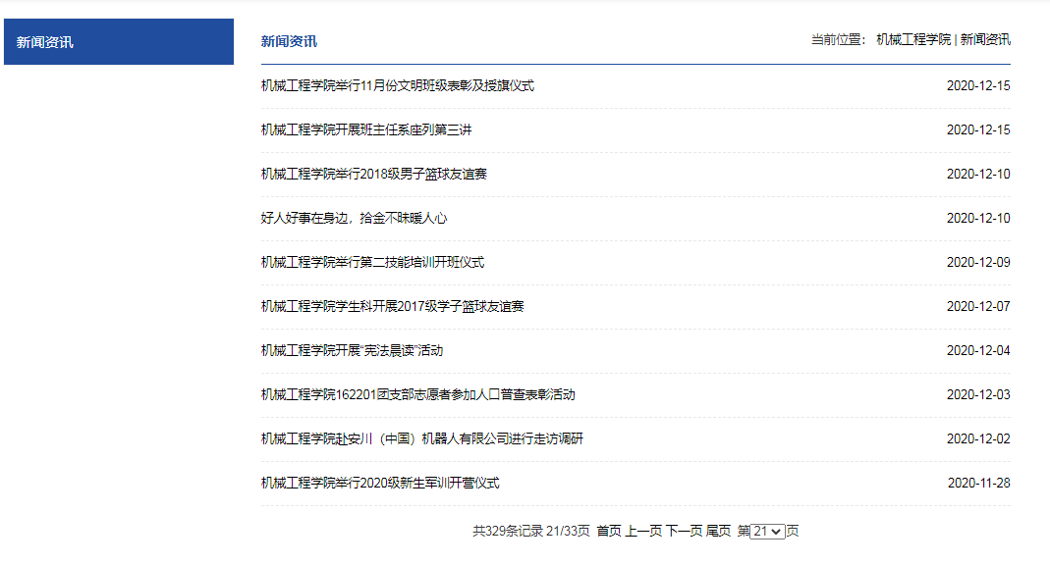Image resolution: width=1050 pixels, height=565 pixels.
Task: Open 机械工程学院 breadcrumb link
Action: pos(913,40)
